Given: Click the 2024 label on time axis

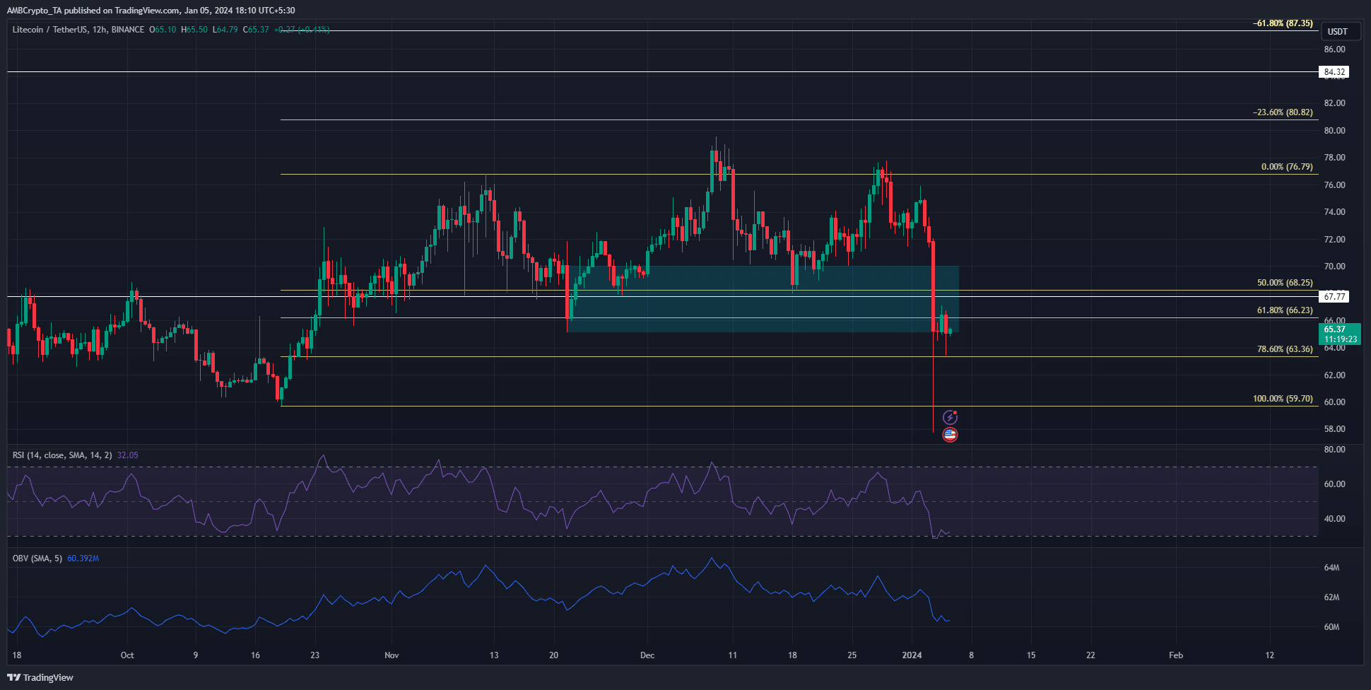Looking at the screenshot, I should [912, 655].
